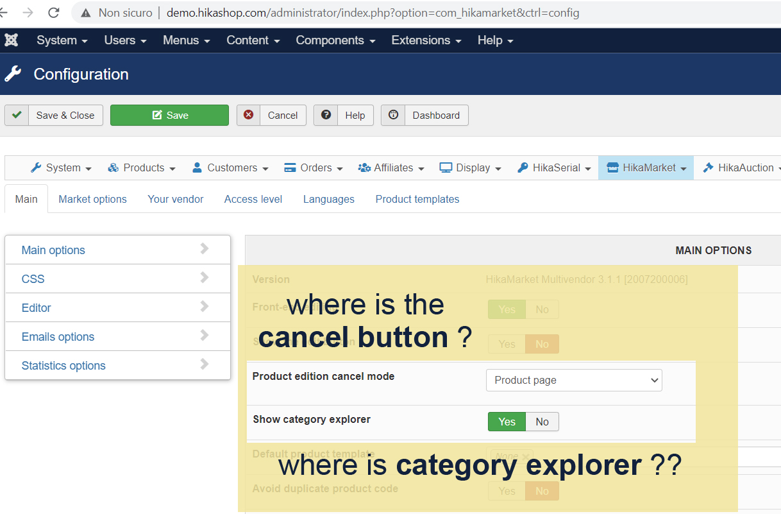Go to CSS section
781x514 pixels.
117,278
